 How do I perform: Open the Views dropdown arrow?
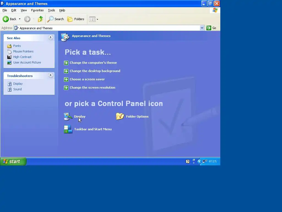point(97,19)
